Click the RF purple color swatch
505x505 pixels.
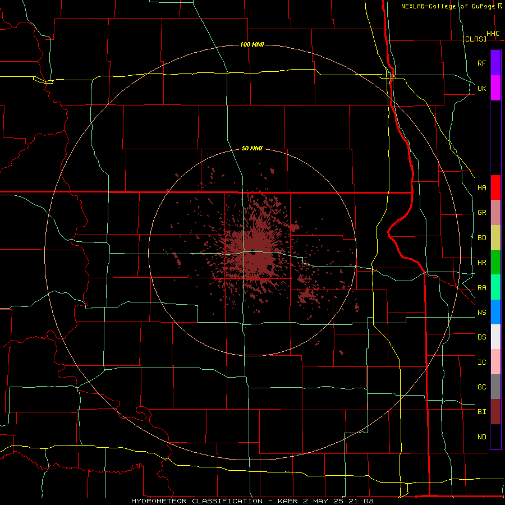coord(495,63)
